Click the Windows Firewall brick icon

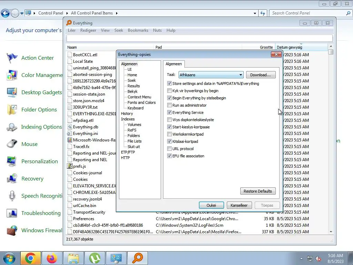12,230
